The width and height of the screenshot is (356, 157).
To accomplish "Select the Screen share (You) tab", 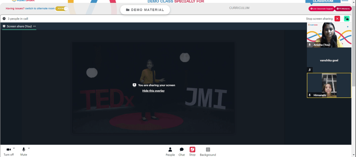I will coord(19,26).
